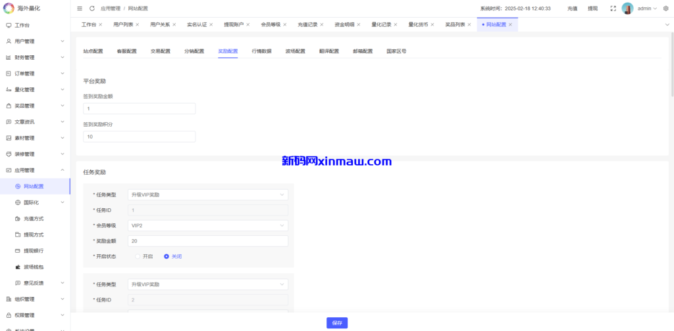This screenshot has height=331, width=674.
Task: Click 应用管理 in the breadcrumb
Action: 110,9
